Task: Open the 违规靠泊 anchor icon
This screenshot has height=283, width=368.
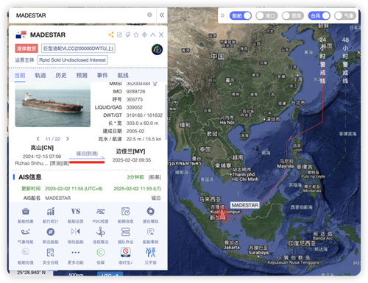Action: pos(101,232)
